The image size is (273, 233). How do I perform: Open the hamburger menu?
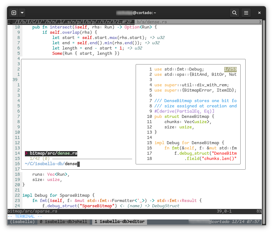click(246, 13)
